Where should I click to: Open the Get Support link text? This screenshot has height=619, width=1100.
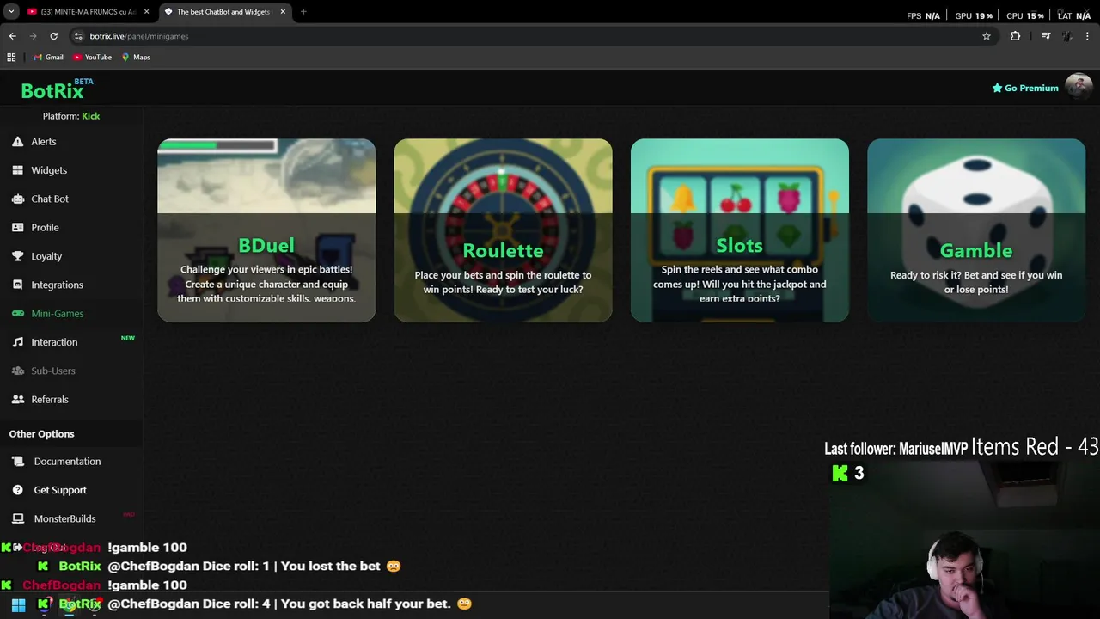pyautogui.click(x=60, y=490)
